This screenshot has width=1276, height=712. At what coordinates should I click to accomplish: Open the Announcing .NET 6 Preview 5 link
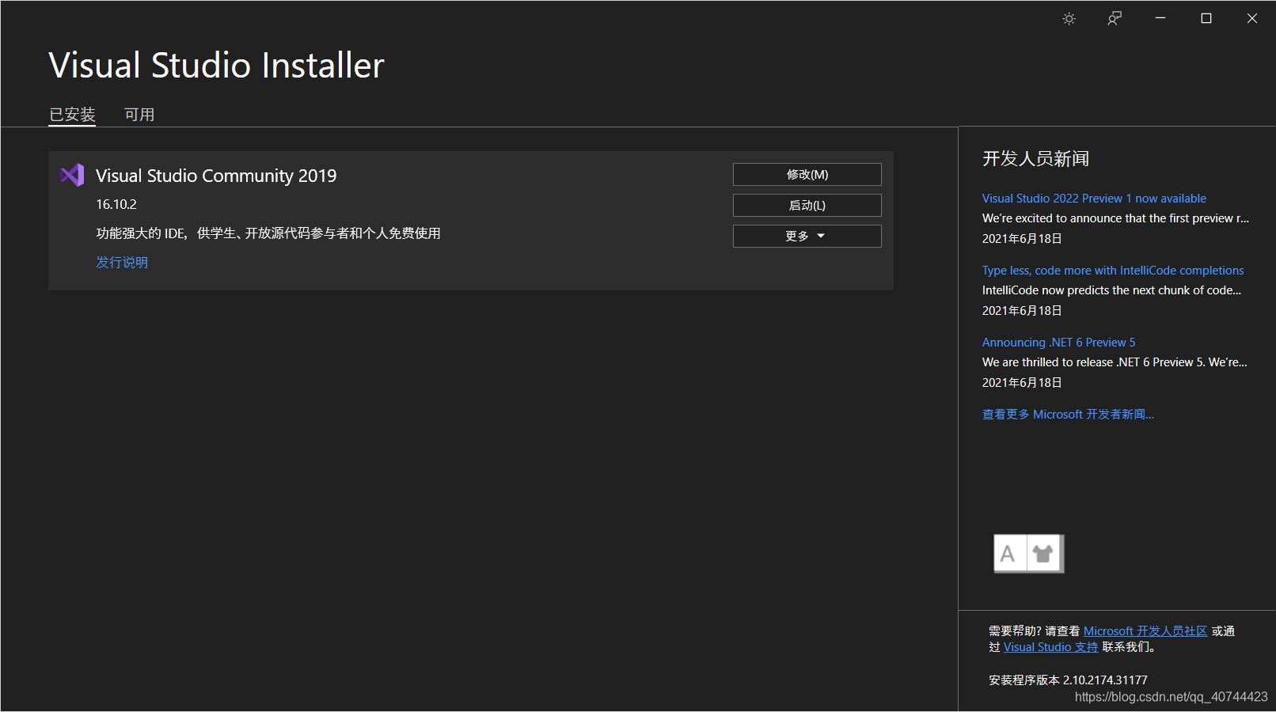[x=1059, y=343]
